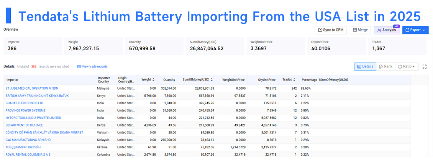Click the Vietnam importer country cell
Viewport: 433px width, 161px height.
pyautogui.click(x=103, y=133)
